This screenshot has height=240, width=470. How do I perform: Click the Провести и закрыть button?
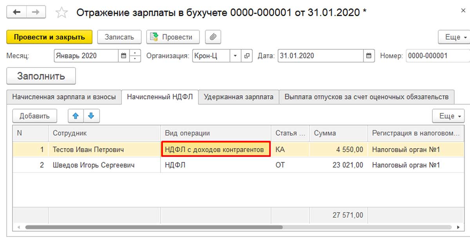tap(49, 37)
